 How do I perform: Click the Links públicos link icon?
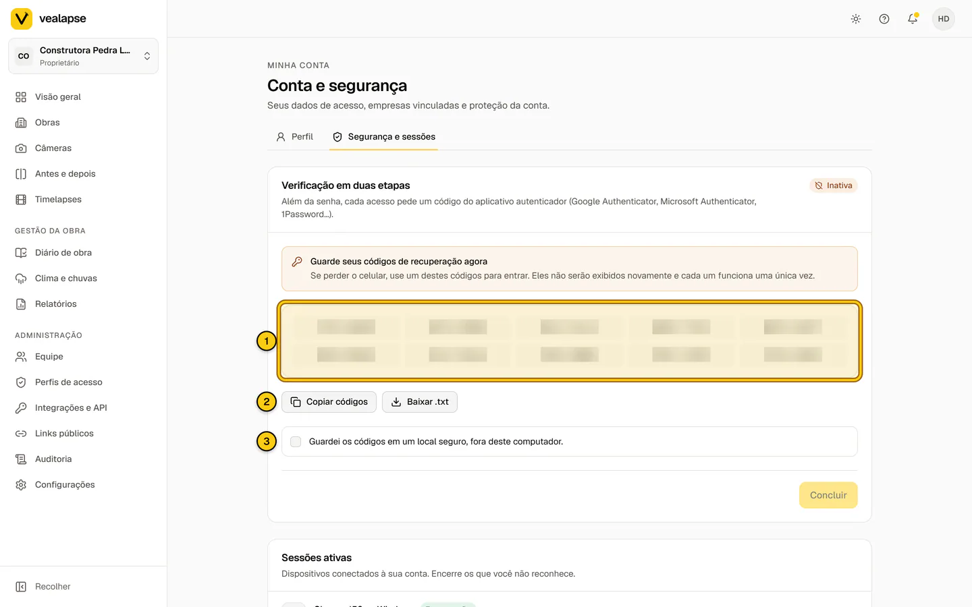pos(21,434)
